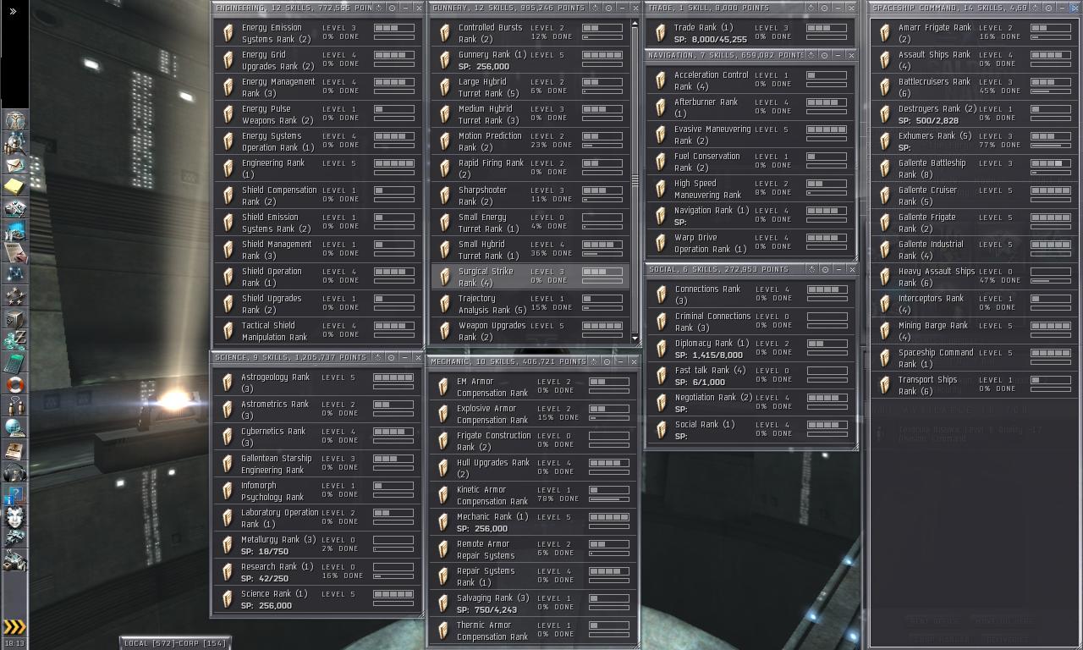Viewport: 1083px width, 650px height.
Task: Select the Criminal Connections Rank (3) skill
Action: (751, 322)
